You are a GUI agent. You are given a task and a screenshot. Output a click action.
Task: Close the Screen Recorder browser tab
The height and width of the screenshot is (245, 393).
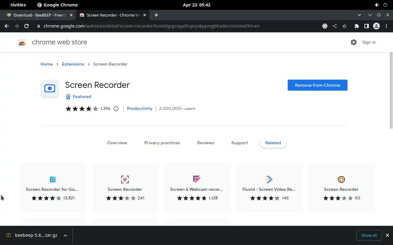[145, 15]
